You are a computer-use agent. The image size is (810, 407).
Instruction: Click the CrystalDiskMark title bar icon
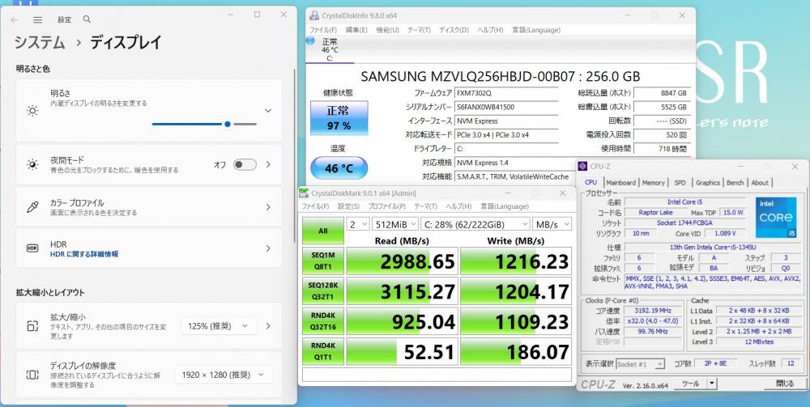305,193
